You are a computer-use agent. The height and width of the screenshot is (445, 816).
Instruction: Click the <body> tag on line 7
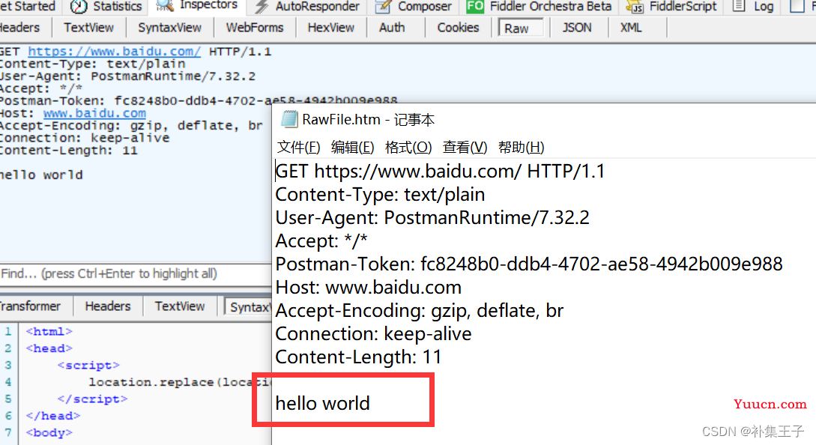[x=49, y=432]
